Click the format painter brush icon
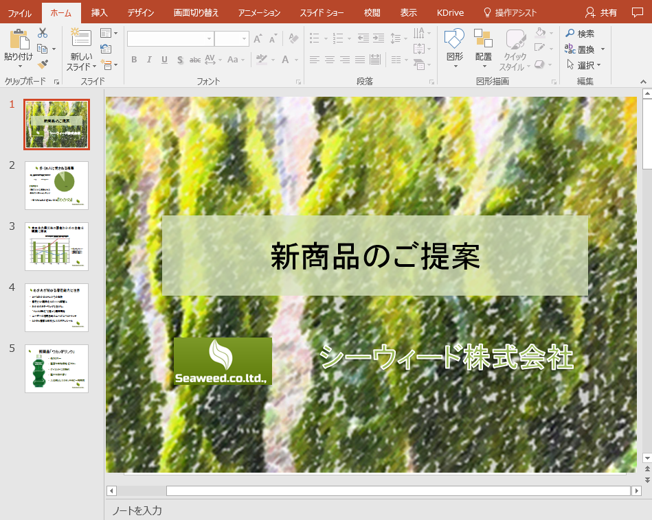Screen dimensions: 652x520 click(42, 64)
